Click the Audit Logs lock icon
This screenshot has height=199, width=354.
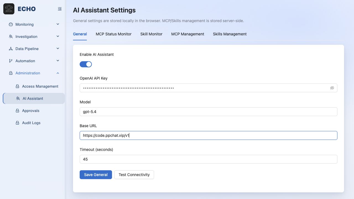17,123
